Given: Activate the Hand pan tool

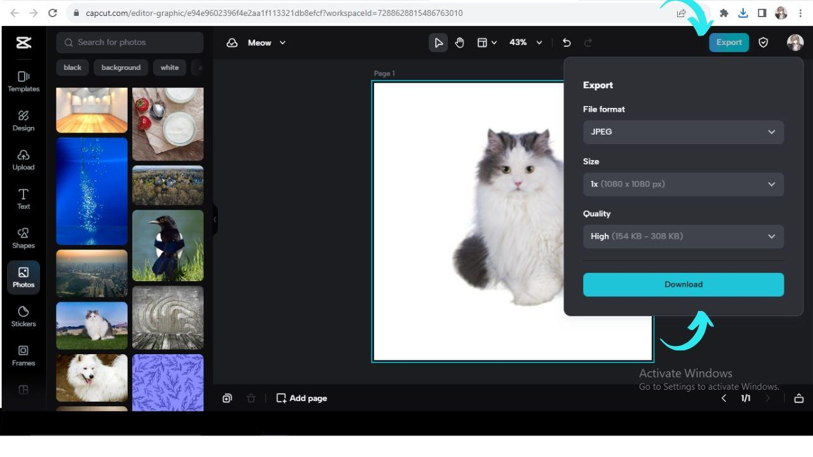Looking at the screenshot, I should [x=460, y=43].
